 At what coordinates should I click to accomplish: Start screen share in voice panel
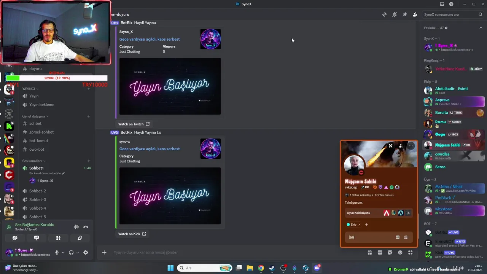pos(37,238)
